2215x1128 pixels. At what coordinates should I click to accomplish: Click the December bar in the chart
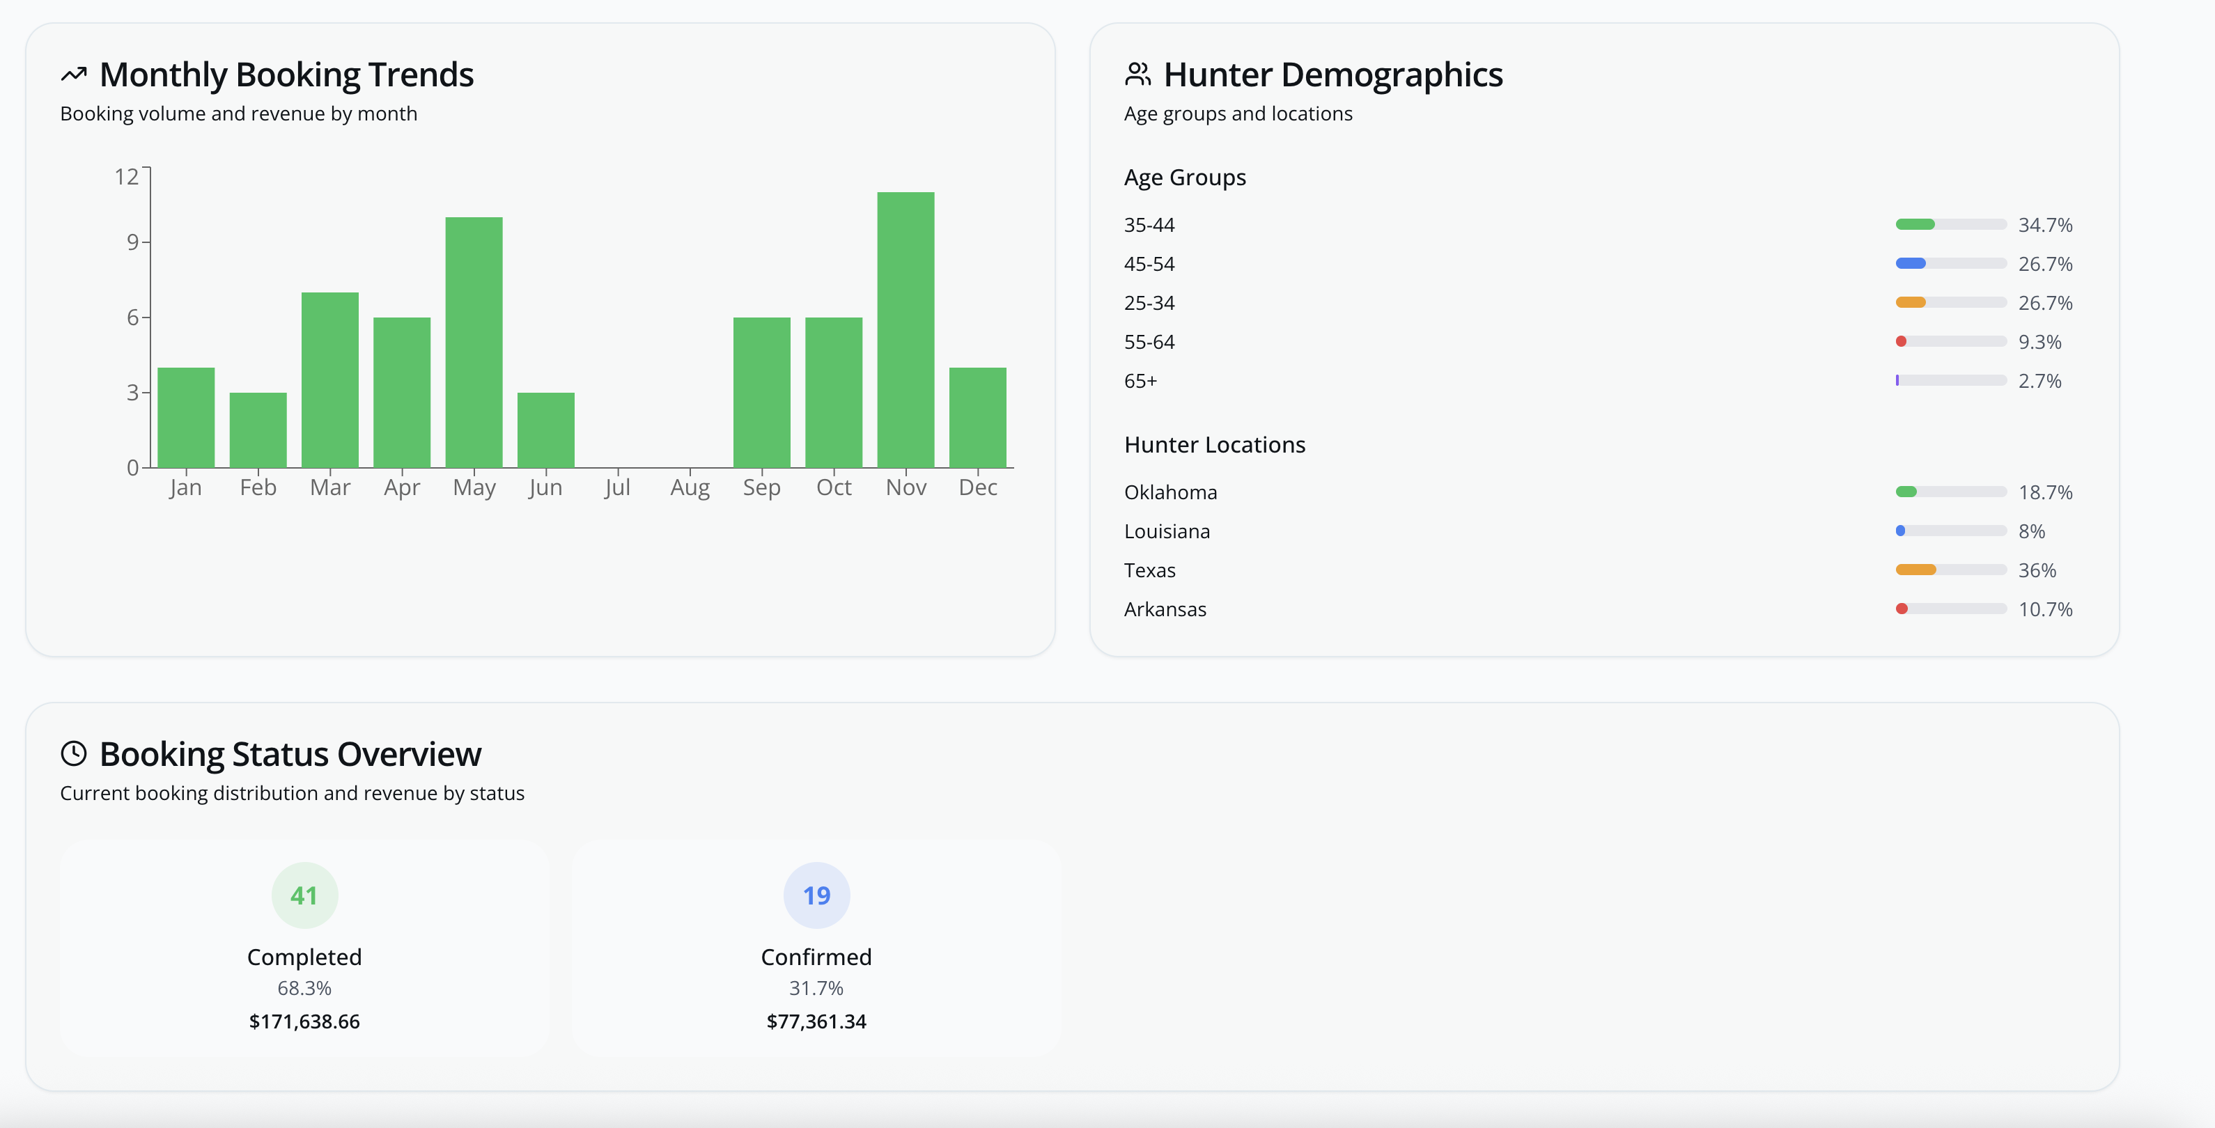[978, 418]
